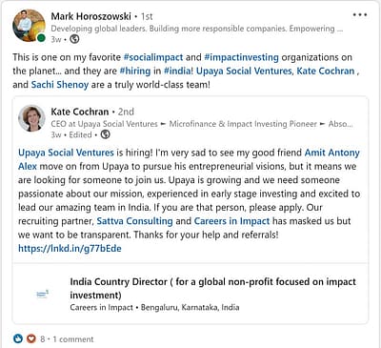Click the Mark Horoszowski name heading
This screenshot has height=348, width=381.
(90, 16)
